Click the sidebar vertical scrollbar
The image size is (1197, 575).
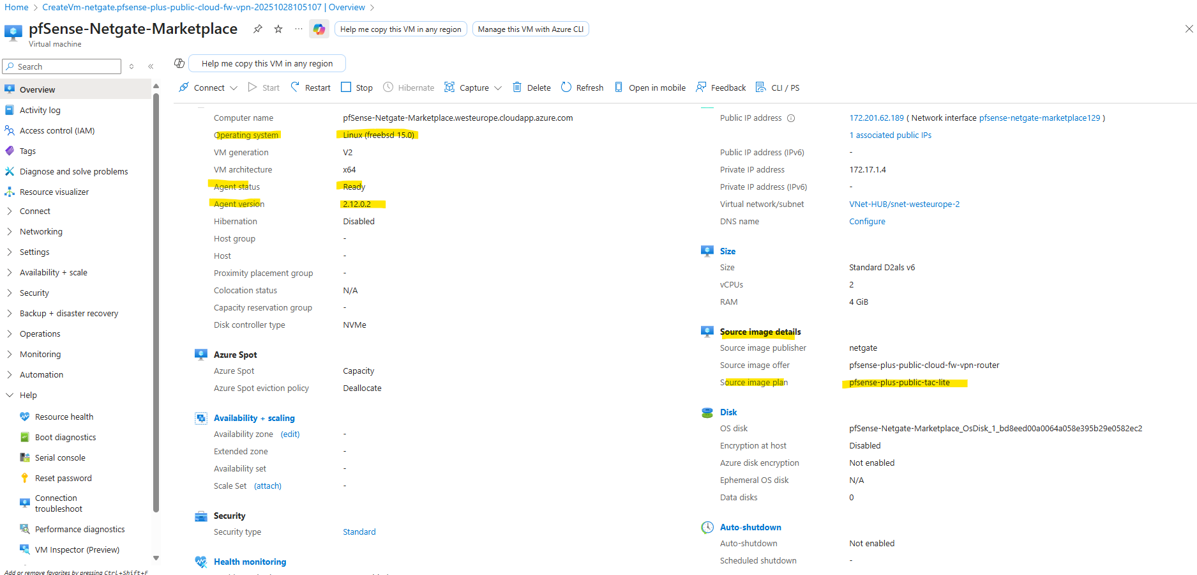(x=156, y=303)
